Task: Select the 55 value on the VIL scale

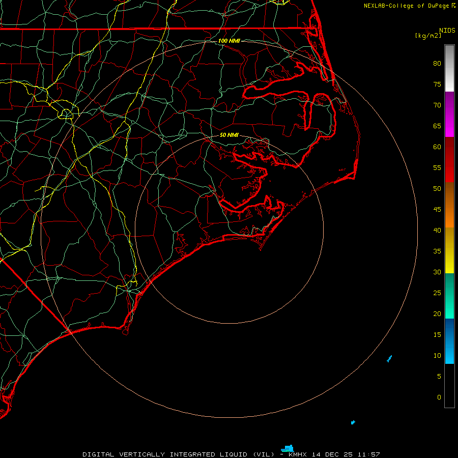Action: click(437, 167)
